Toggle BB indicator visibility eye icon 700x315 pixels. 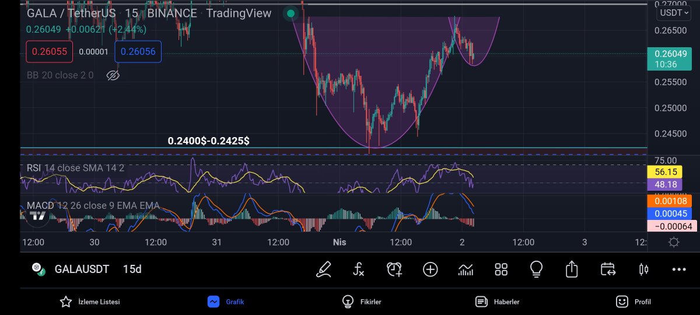tap(113, 75)
